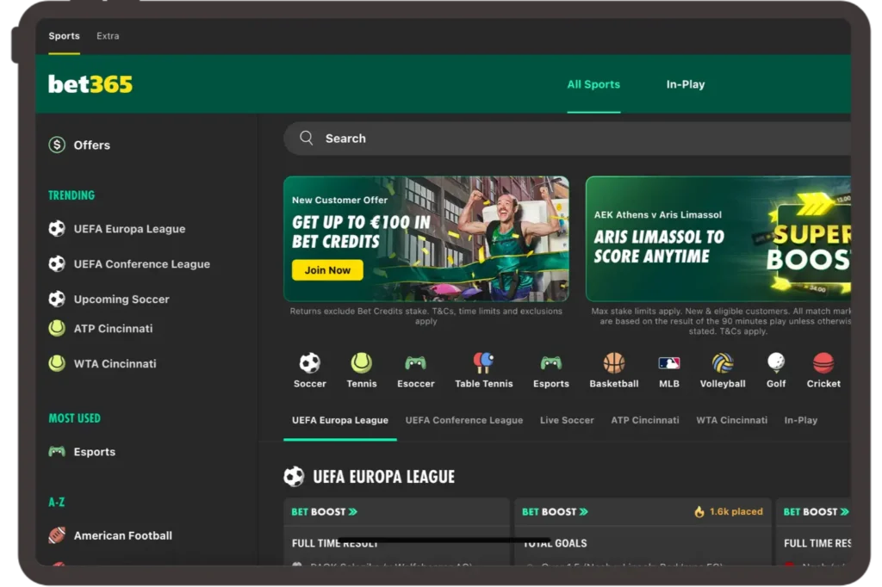Select the In-Play filter tab
The width and height of the screenshot is (882, 587).
(800, 420)
